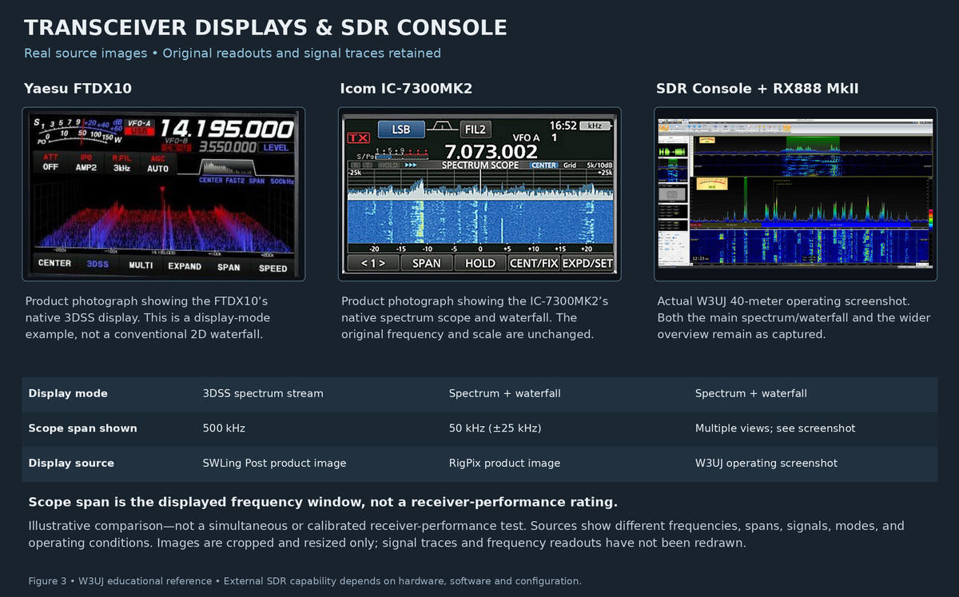This screenshot has width=959, height=597.
Task: Select MULTI on the Yaesu FTDX10 screen
Action: 141,265
